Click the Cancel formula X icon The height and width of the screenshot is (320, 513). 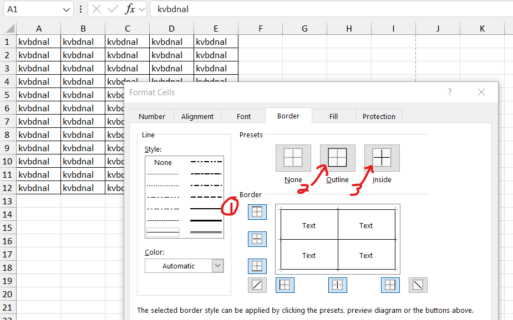click(x=96, y=9)
